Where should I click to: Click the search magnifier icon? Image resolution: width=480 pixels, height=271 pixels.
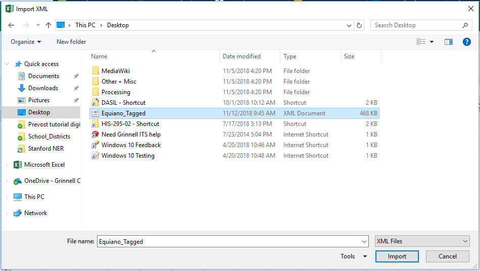click(x=465, y=25)
